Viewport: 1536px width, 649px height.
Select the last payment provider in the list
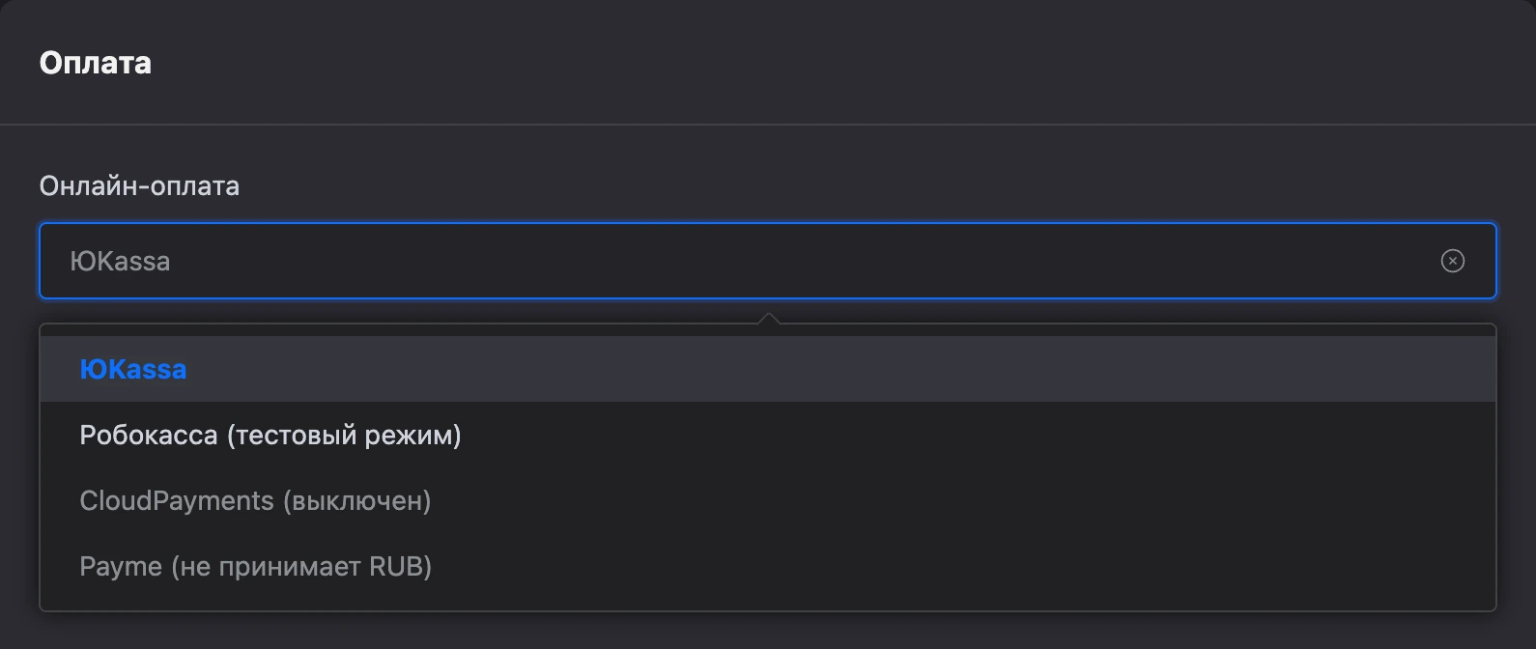click(x=767, y=566)
